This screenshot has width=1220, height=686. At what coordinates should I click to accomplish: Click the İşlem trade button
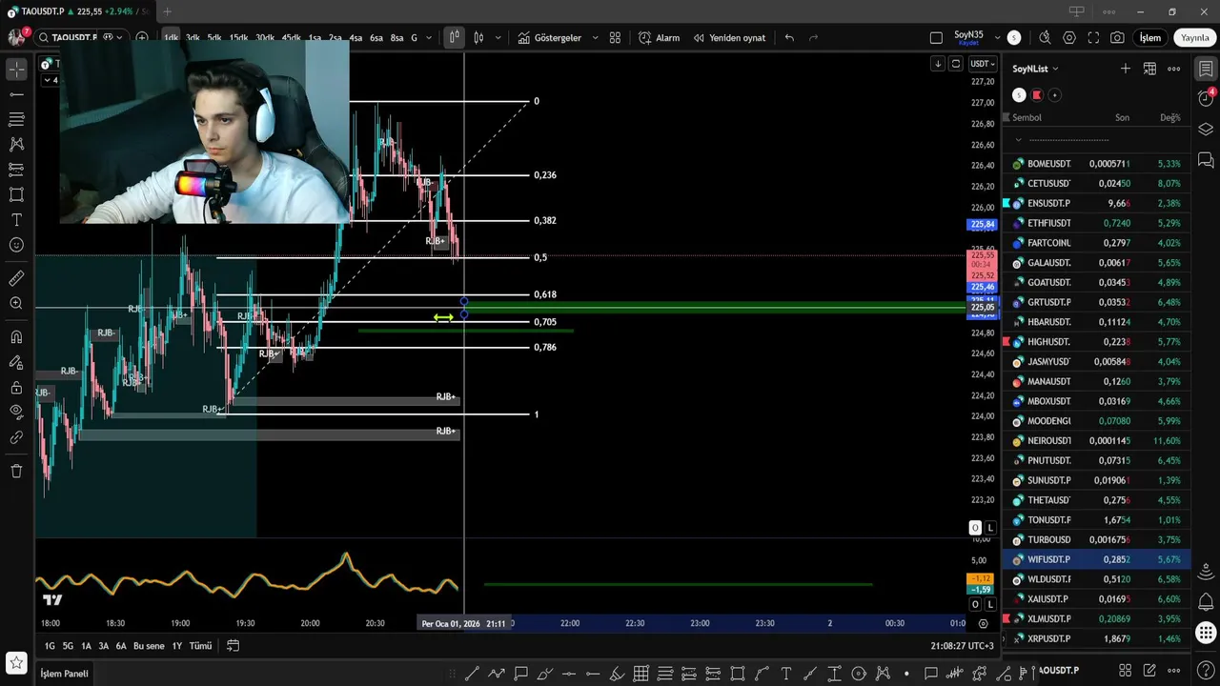tap(1150, 38)
